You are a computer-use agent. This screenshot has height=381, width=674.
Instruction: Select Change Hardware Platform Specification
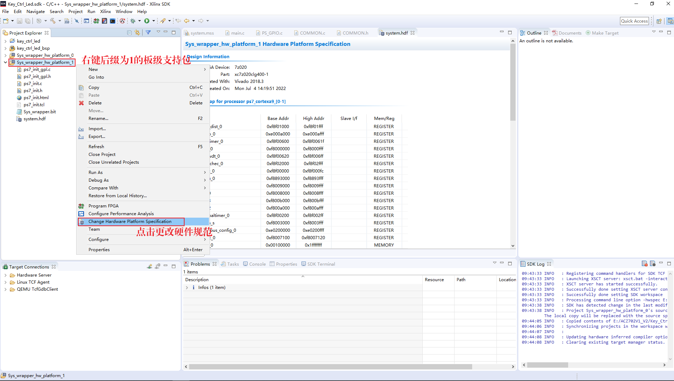143,222
